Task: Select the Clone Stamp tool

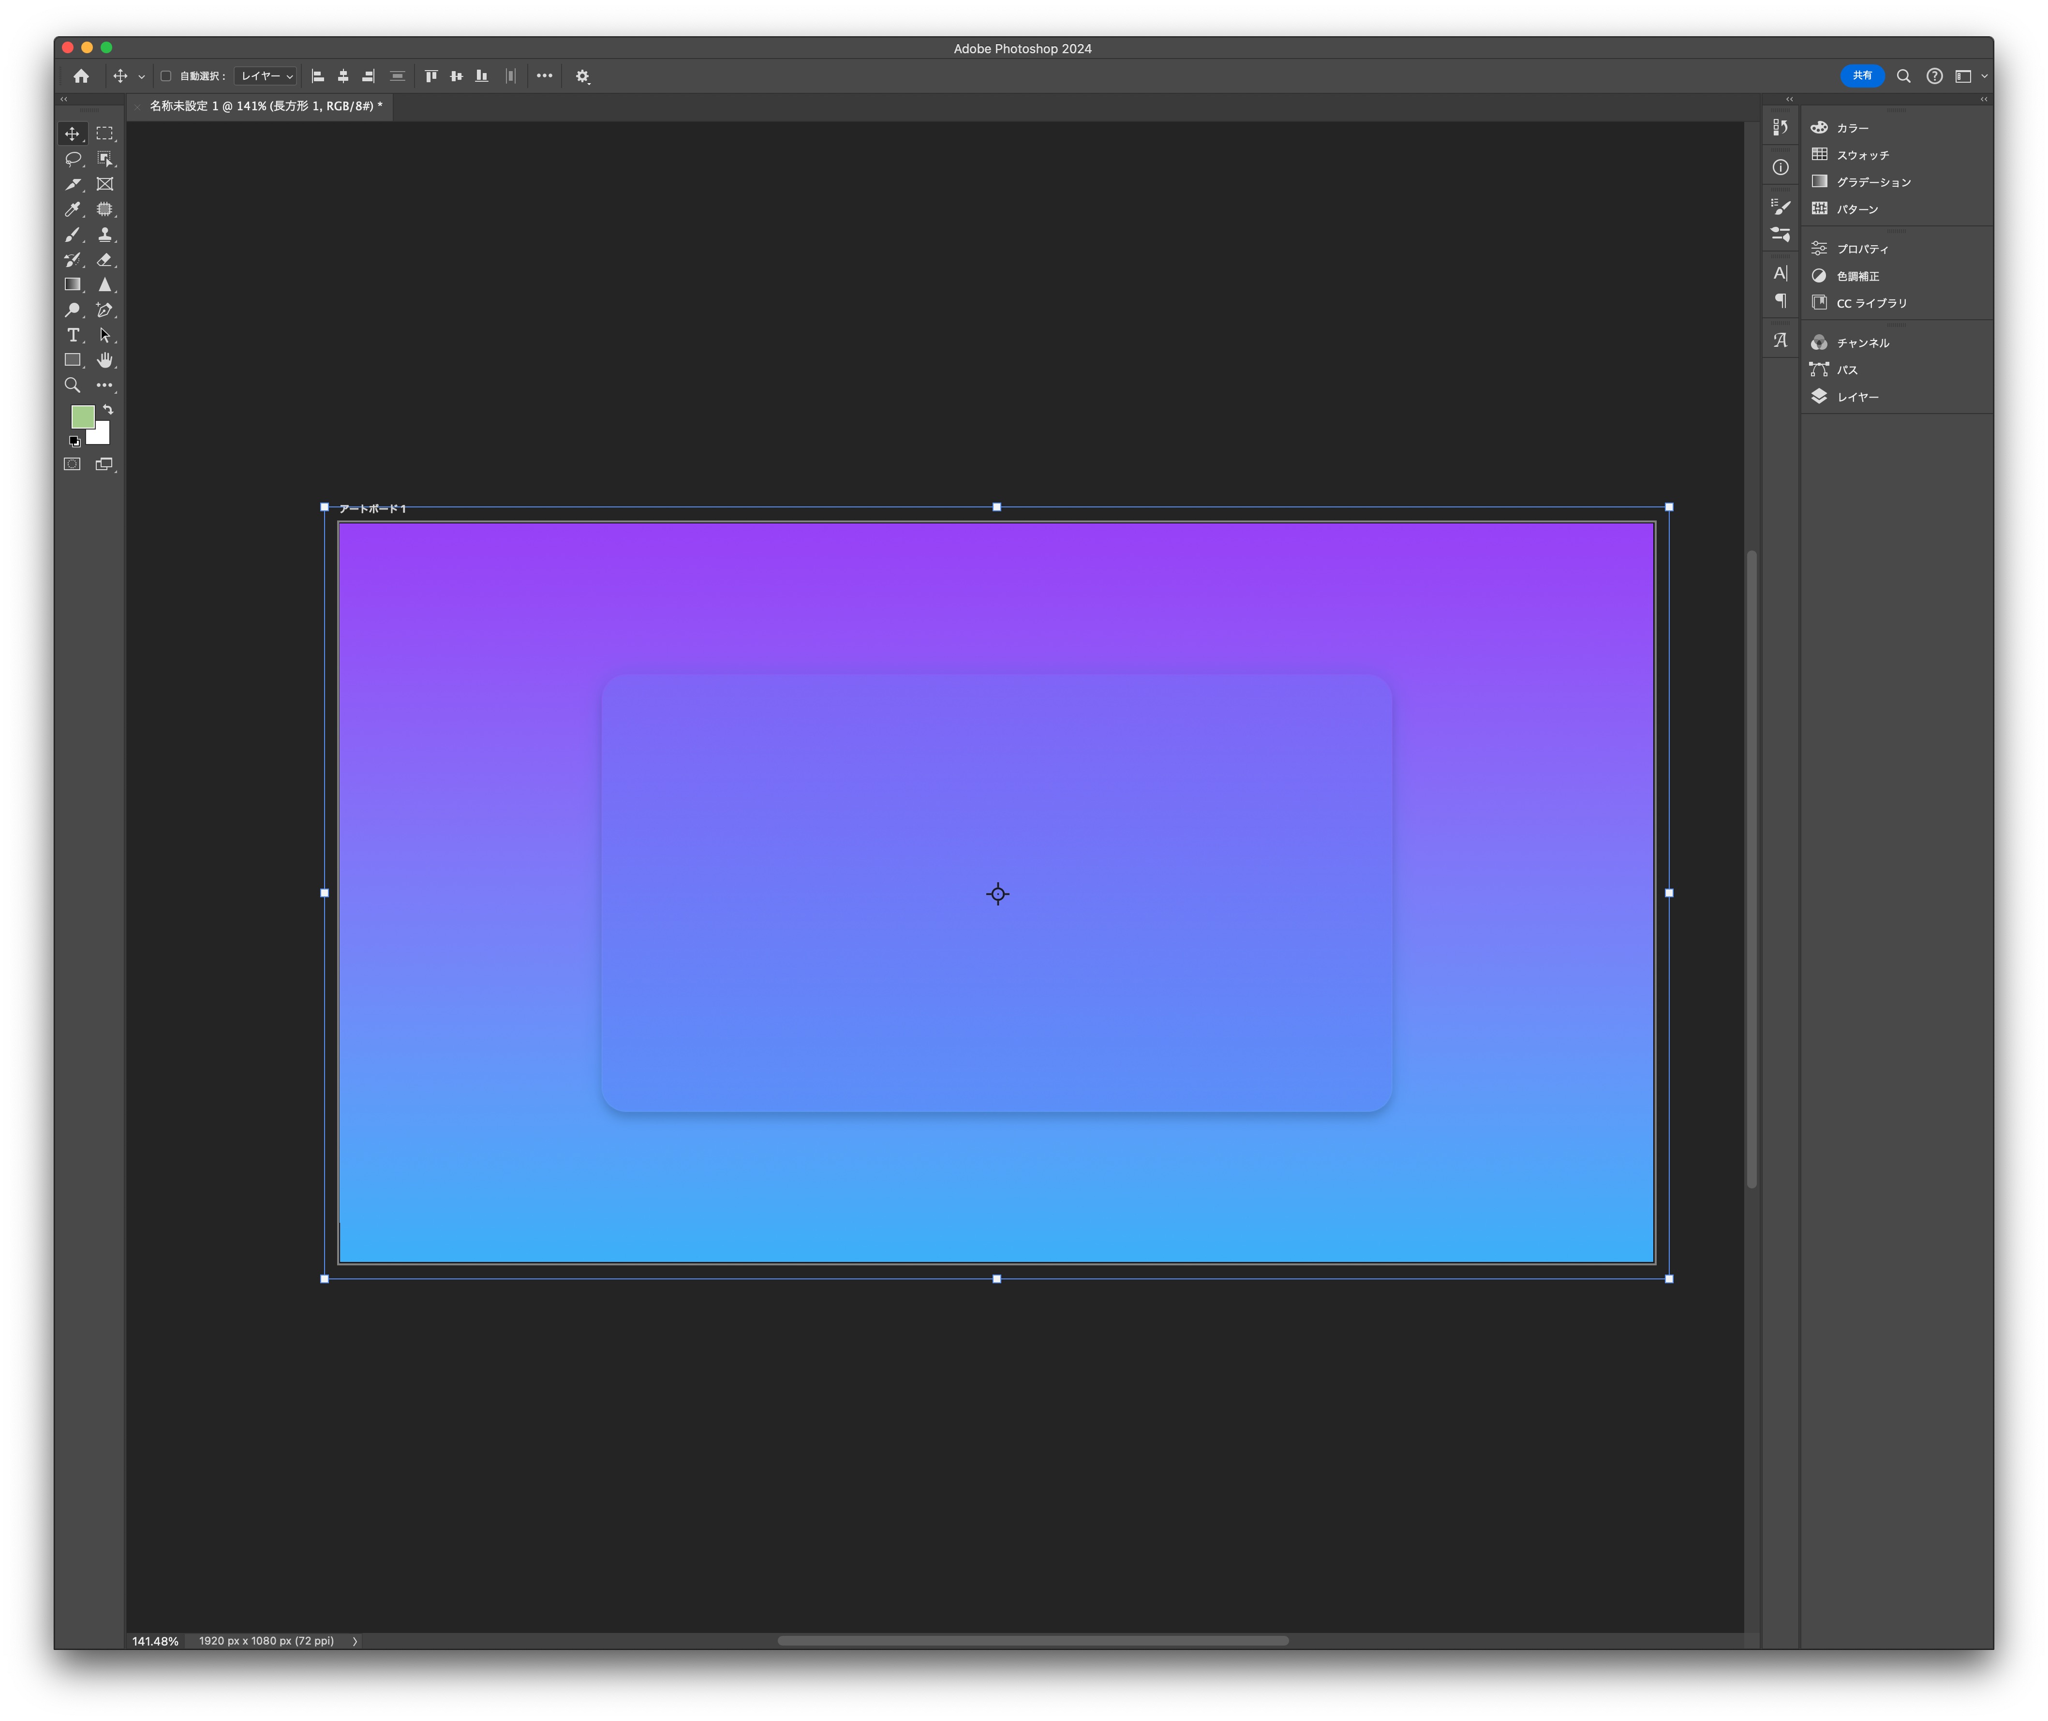Action: pyautogui.click(x=104, y=235)
